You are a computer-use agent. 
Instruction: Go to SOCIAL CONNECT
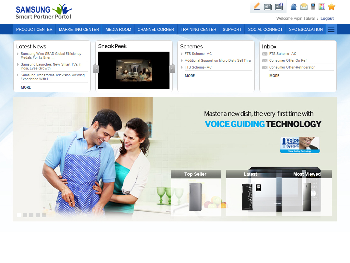[265, 29]
